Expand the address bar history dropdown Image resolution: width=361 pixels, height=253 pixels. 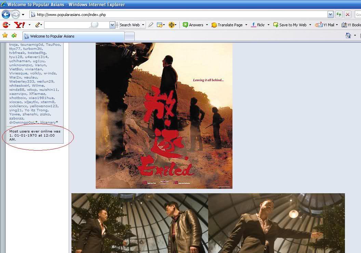tap(330, 15)
